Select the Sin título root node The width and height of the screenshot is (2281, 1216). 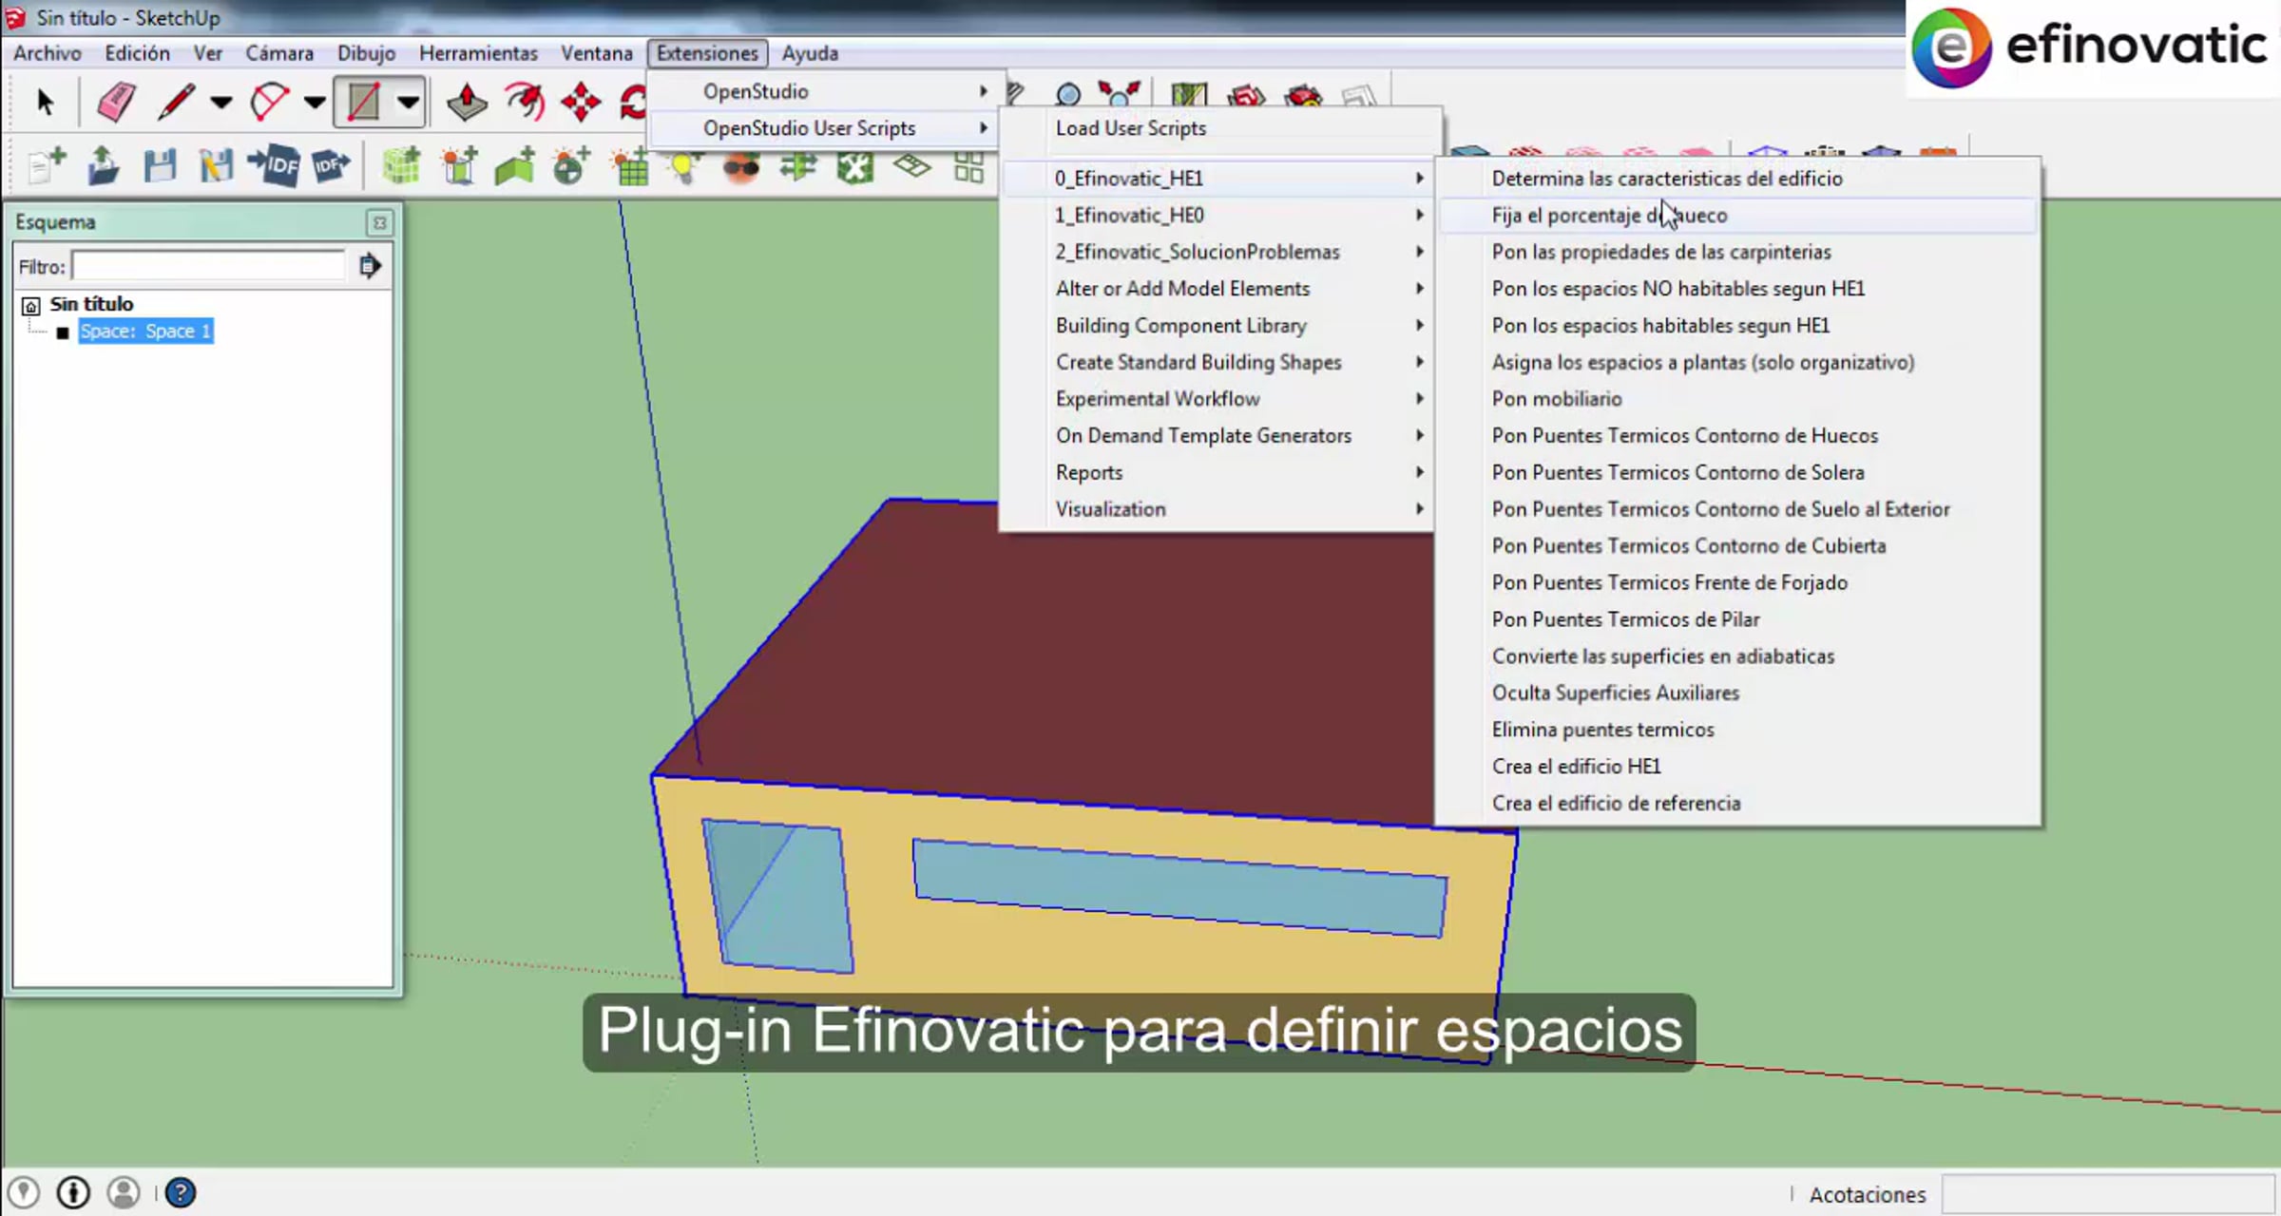click(x=91, y=304)
